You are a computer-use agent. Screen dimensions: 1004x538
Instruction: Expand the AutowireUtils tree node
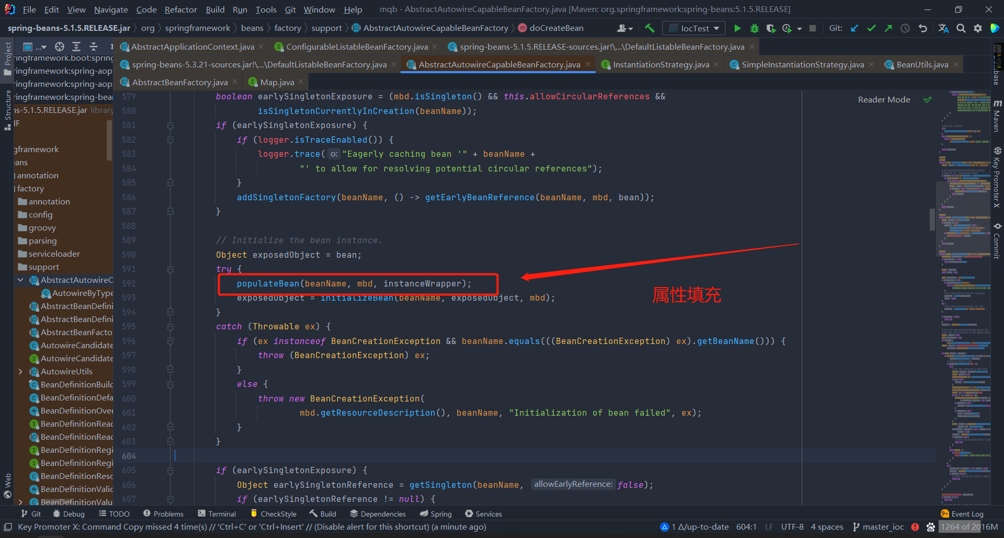[x=20, y=372]
